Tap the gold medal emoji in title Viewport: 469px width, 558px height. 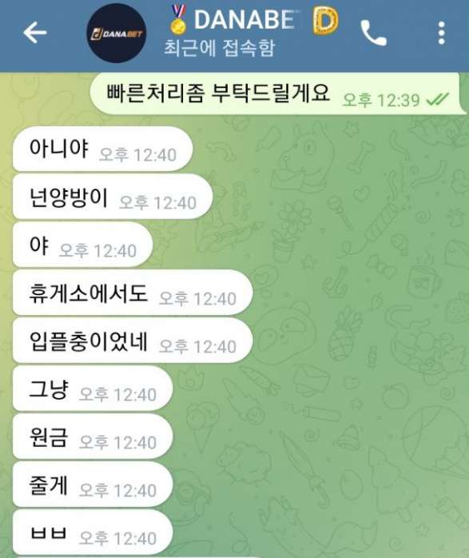[178, 18]
